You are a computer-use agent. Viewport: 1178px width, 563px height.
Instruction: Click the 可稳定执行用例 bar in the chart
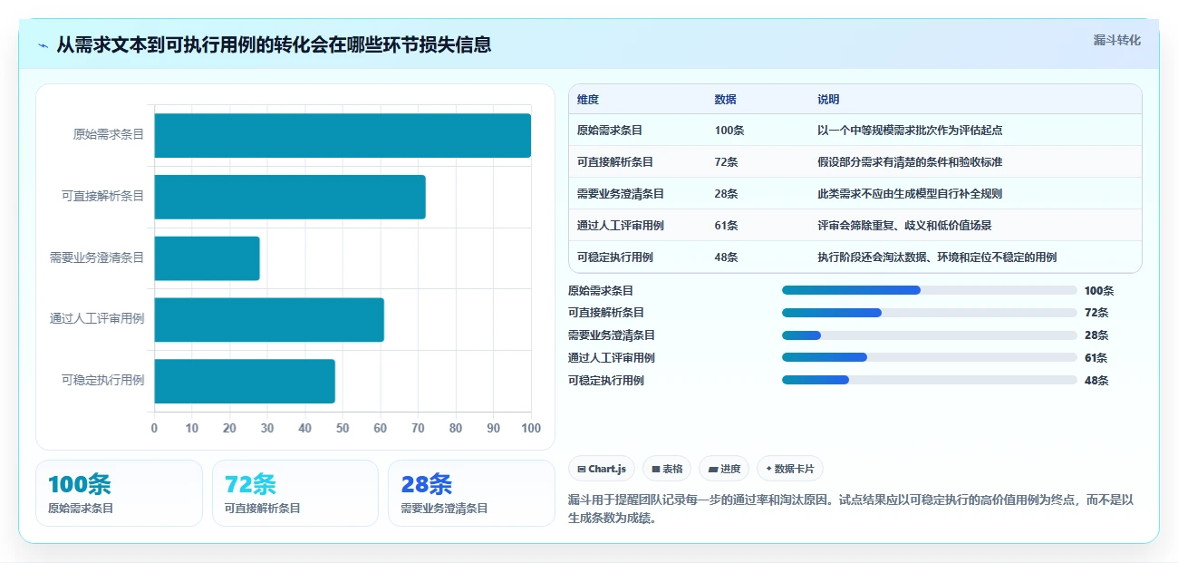coord(245,381)
